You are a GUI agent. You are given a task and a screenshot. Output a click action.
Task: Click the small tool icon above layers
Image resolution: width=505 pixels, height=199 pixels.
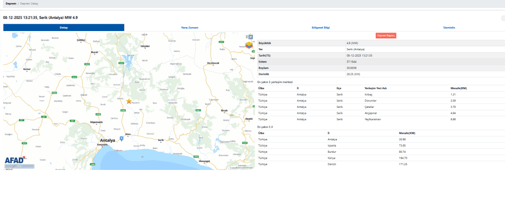click(x=250, y=37)
